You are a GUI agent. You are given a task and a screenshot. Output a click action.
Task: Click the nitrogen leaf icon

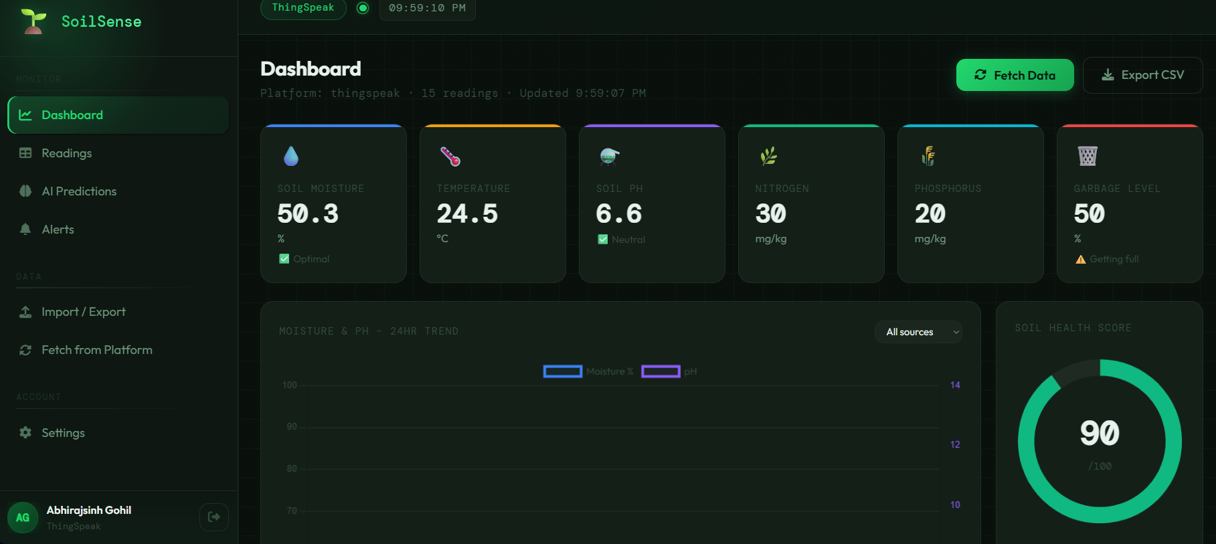tap(768, 156)
